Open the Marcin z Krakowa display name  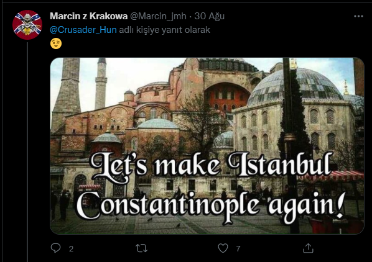(88, 16)
